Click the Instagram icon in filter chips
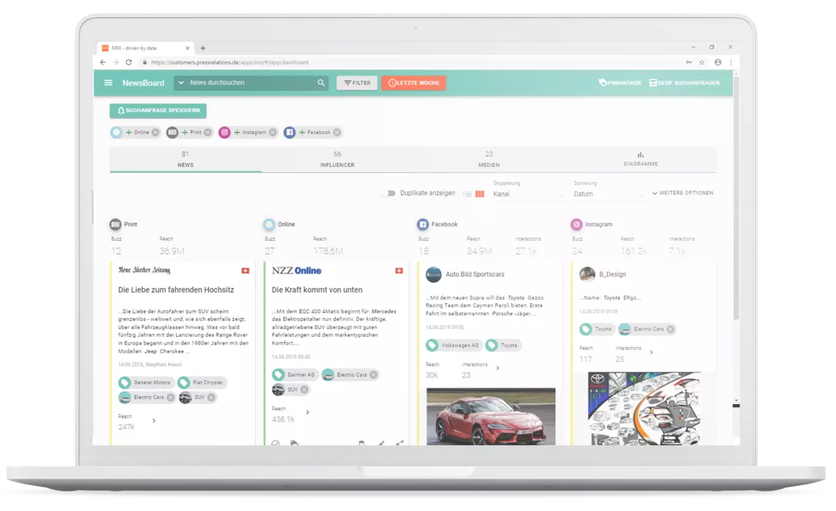 225,132
